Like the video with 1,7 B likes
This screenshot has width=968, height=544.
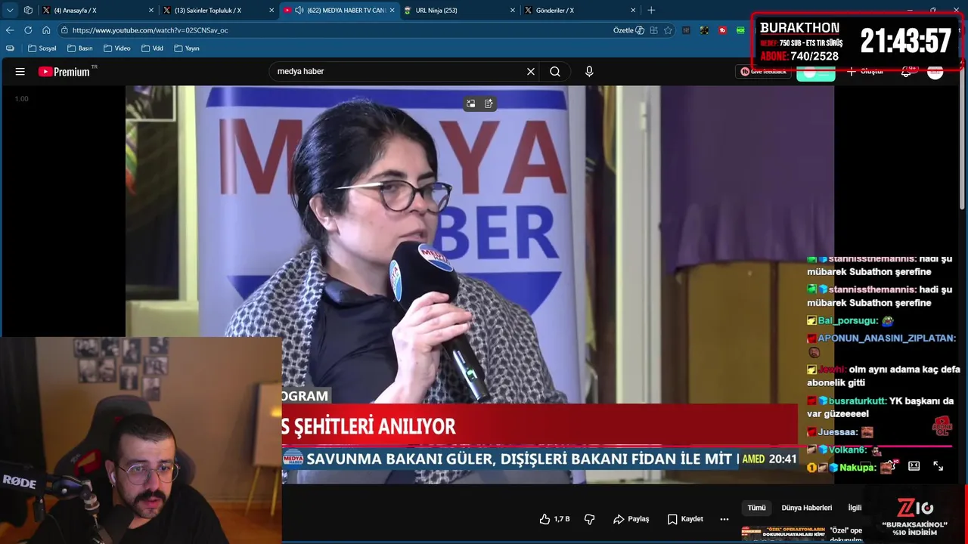point(554,519)
